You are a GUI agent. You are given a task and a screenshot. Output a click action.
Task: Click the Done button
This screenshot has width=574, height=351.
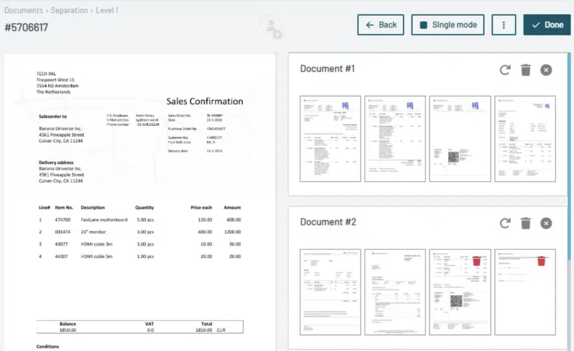pyautogui.click(x=547, y=25)
